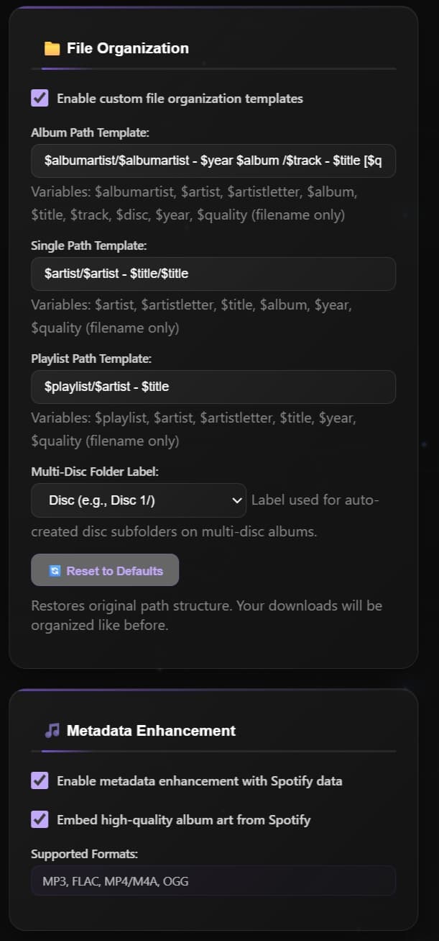Click the music note icon beside Metadata Enhancement
The width and height of the screenshot is (439, 941).
pyautogui.click(x=52, y=731)
